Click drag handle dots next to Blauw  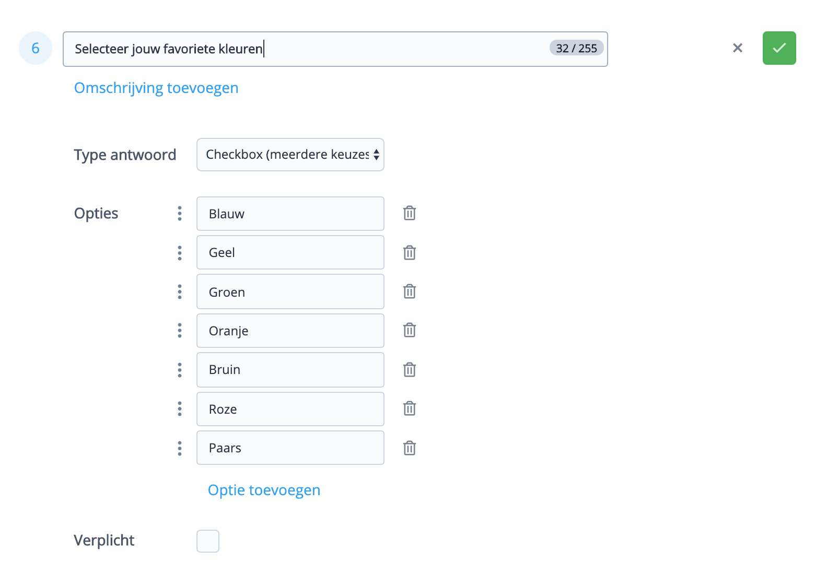click(180, 213)
